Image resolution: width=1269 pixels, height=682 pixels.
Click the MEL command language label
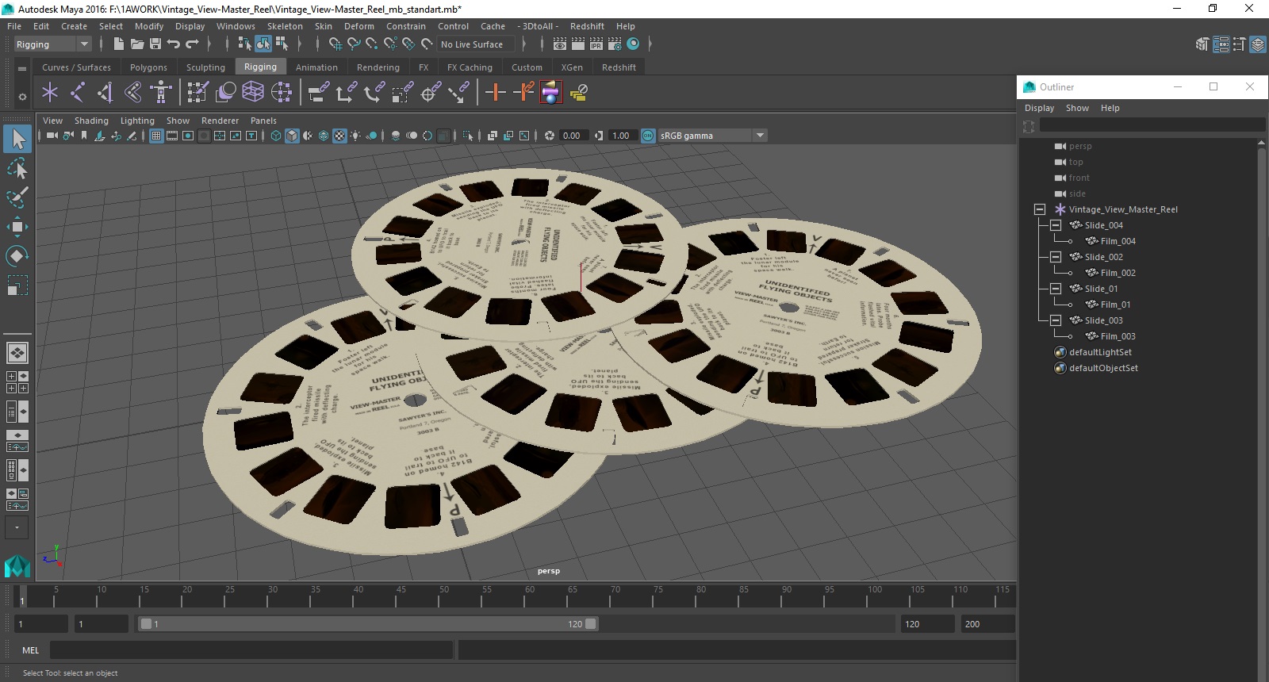click(x=30, y=650)
